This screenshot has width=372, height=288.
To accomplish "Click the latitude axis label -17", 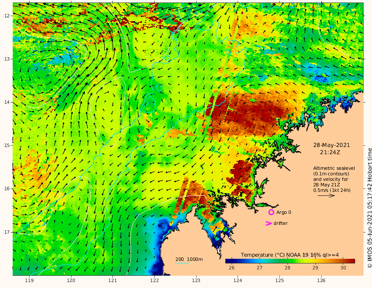I will 6,232.
